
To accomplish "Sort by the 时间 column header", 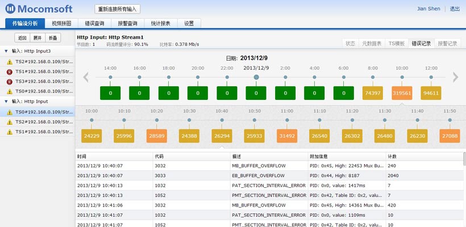I will [x=114, y=156].
